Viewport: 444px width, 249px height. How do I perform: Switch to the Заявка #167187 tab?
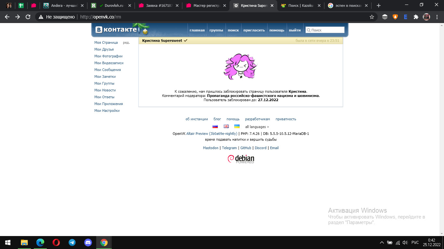(159, 6)
